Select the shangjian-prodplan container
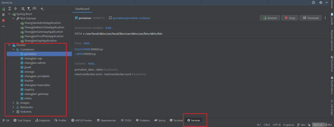This screenshot has height=127, width=334. point(37,76)
